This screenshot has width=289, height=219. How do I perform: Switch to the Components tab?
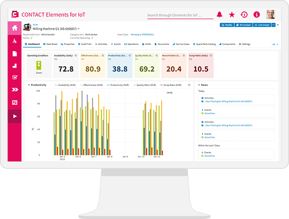coord(227,44)
